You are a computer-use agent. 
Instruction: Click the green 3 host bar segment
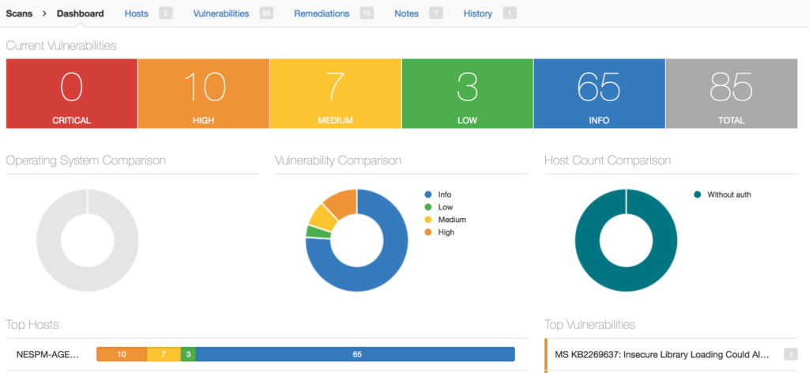click(188, 354)
